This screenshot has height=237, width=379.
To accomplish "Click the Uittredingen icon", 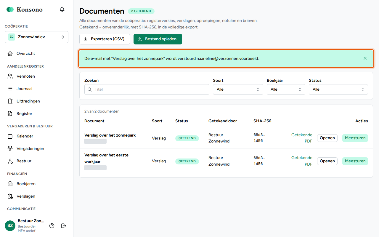I will pos(10,101).
